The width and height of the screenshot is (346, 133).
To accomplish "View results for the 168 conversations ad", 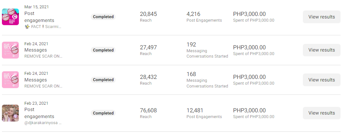I will point(321,80).
